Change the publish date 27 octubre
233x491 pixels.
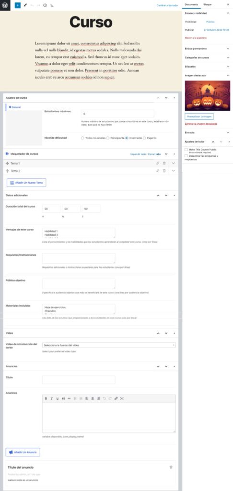pos(216,30)
